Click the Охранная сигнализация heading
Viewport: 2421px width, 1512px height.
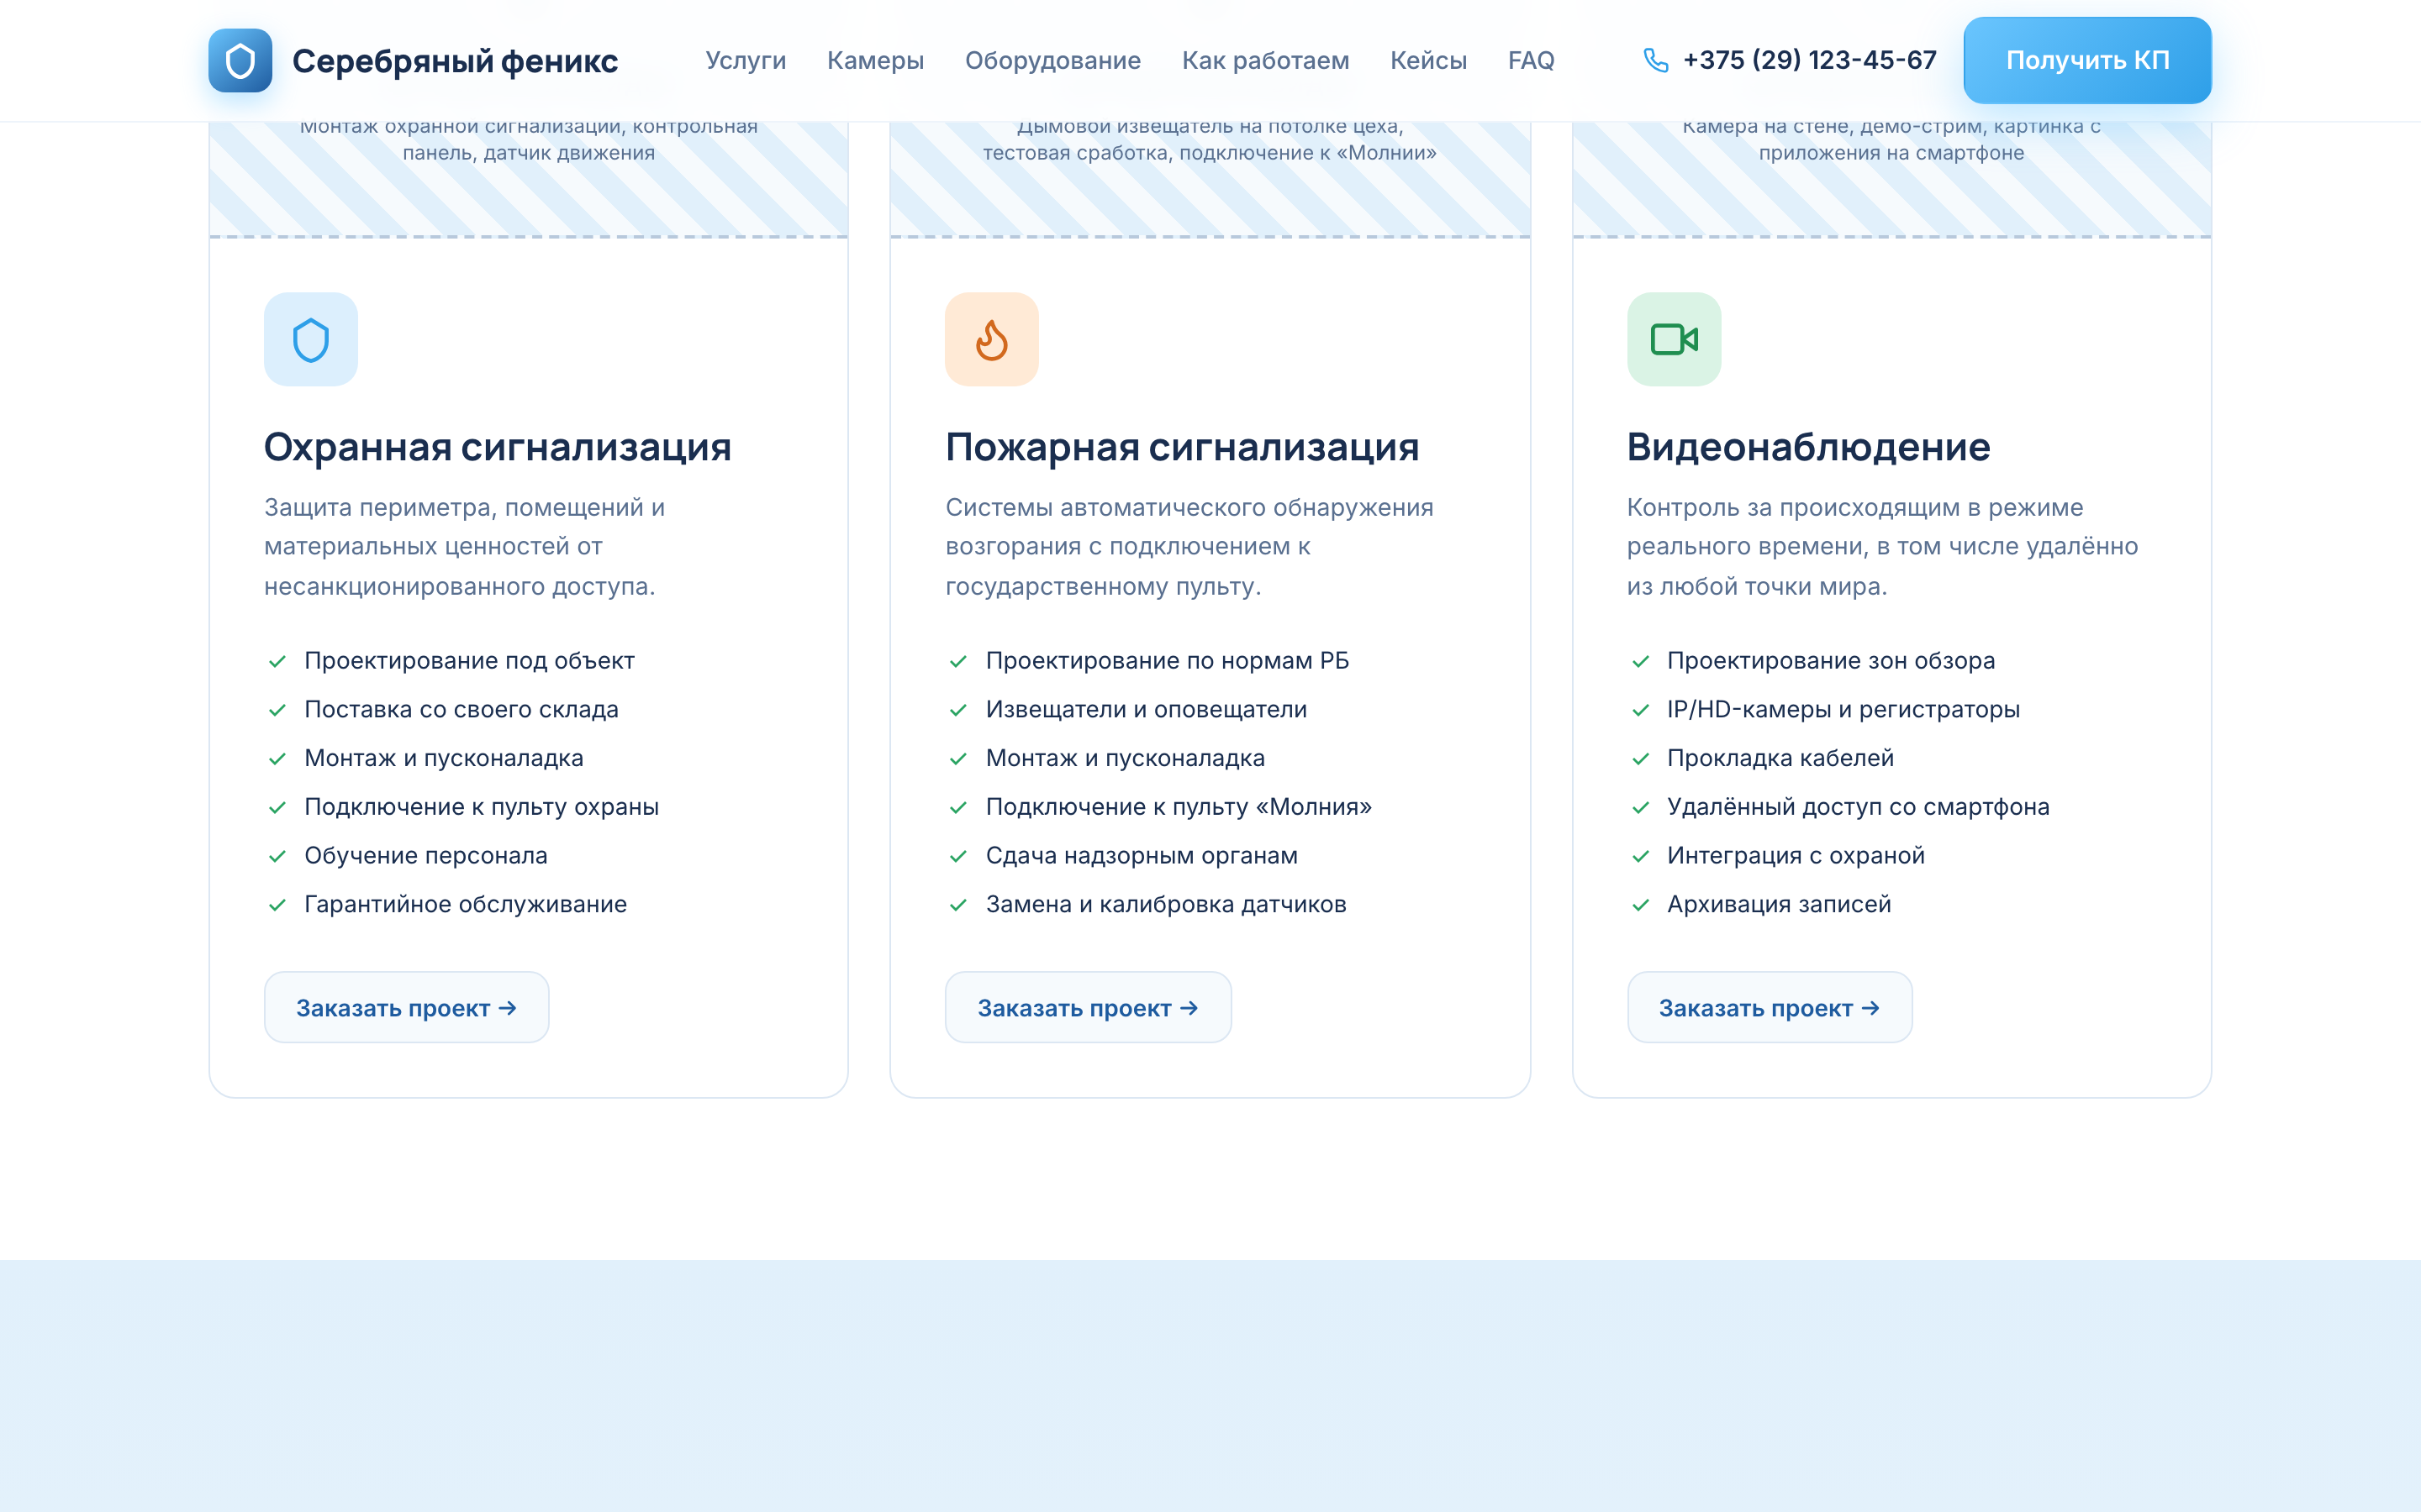(497, 447)
